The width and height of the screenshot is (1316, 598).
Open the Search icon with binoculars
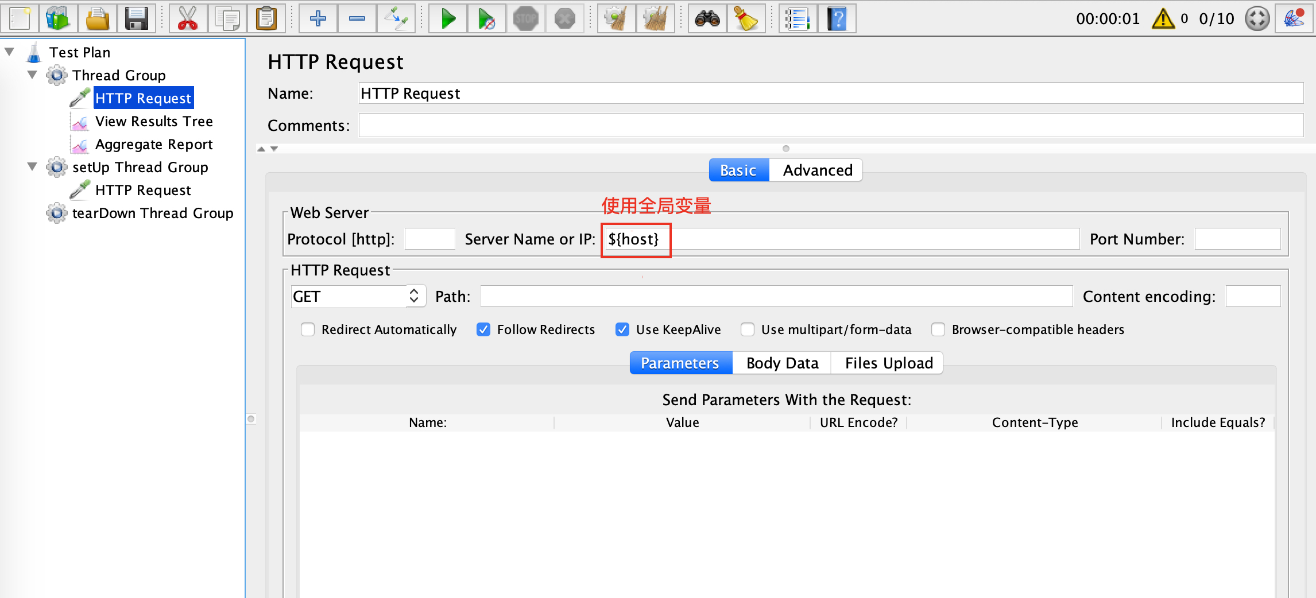[x=707, y=18]
